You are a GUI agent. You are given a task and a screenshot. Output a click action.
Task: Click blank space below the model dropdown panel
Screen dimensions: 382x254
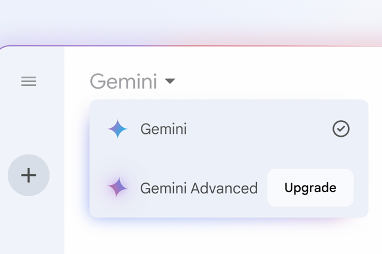(227, 237)
